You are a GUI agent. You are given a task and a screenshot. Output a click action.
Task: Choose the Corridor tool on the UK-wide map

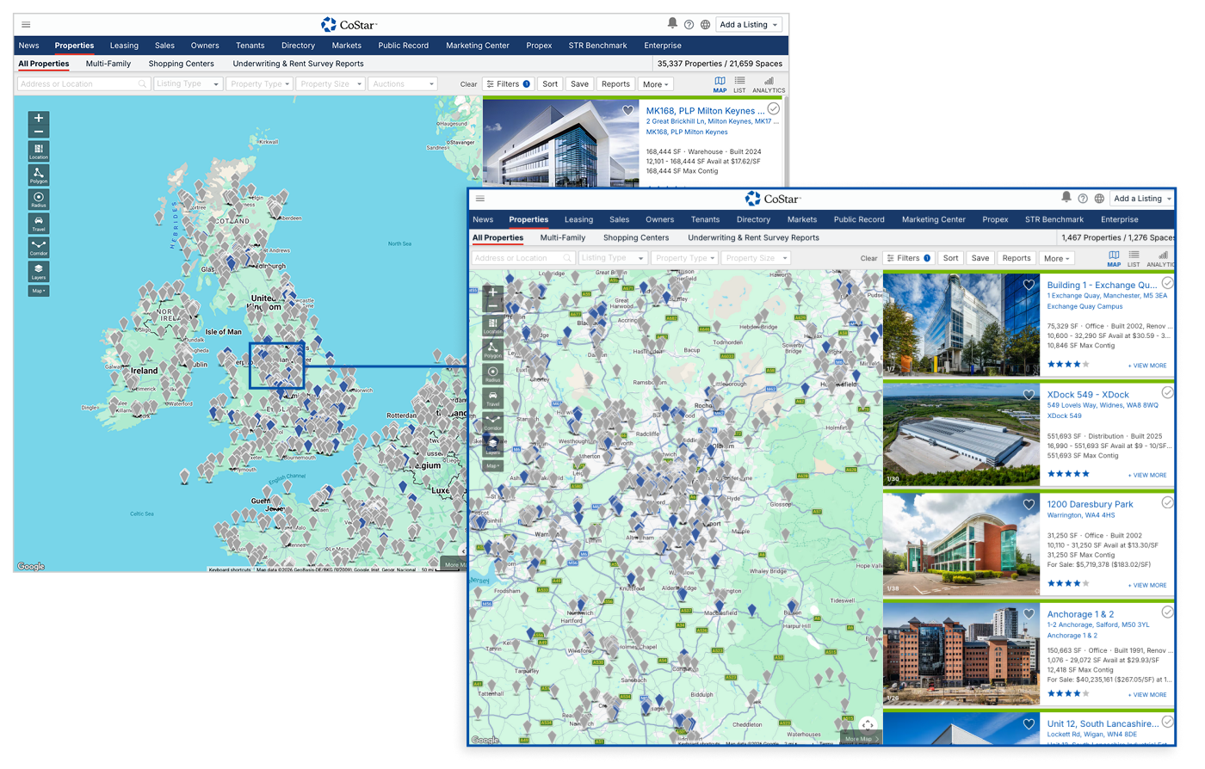coord(39,247)
